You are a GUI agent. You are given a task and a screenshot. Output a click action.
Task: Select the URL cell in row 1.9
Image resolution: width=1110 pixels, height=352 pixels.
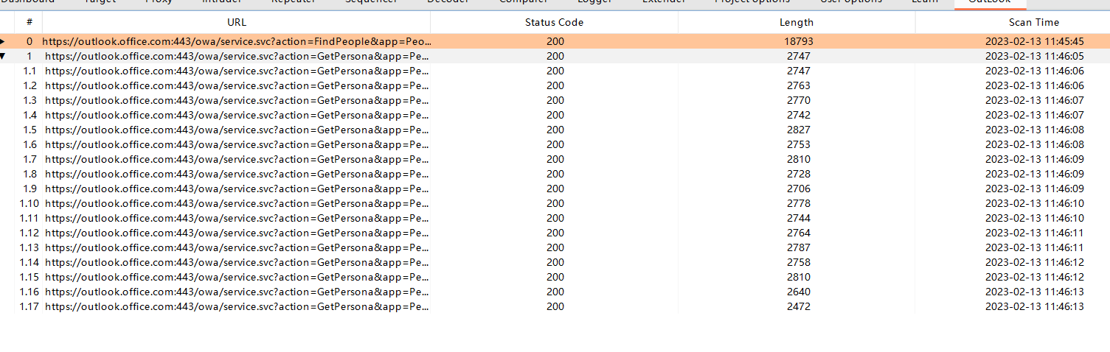[237, 189]
